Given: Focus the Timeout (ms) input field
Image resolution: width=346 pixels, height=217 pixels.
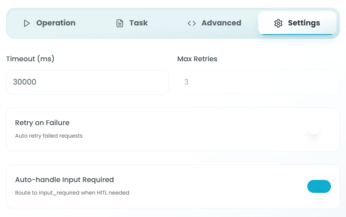Looking at the screenshot, I should pos(87,82).
